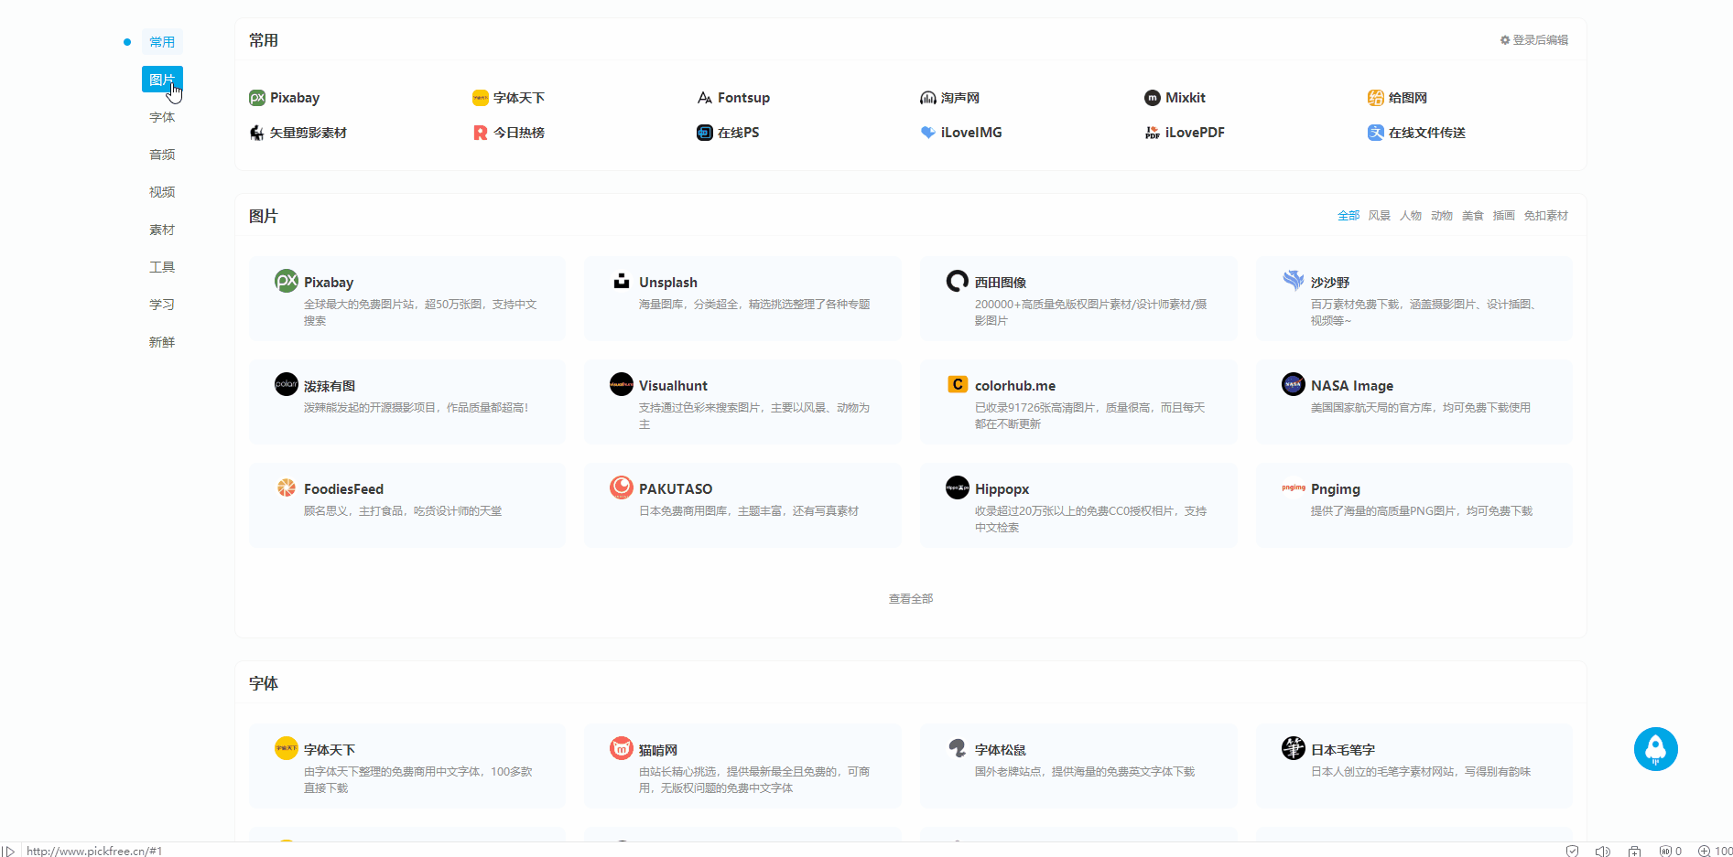Screen dimensions: 1733x857
Task: Select the 风景 image filter
Action: [1379, 215]
